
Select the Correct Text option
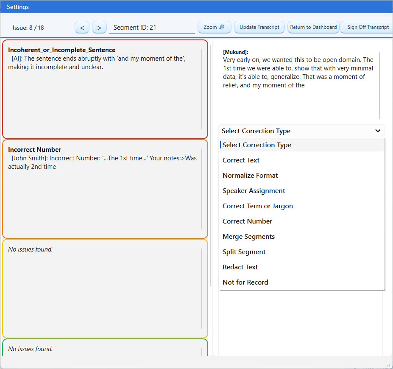coord(302,160)
